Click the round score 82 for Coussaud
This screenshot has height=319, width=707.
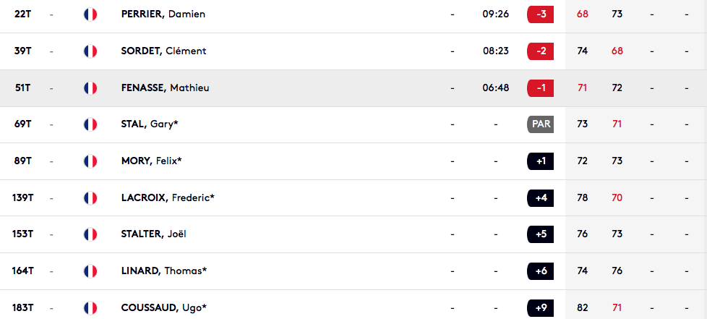coord(582,307)
